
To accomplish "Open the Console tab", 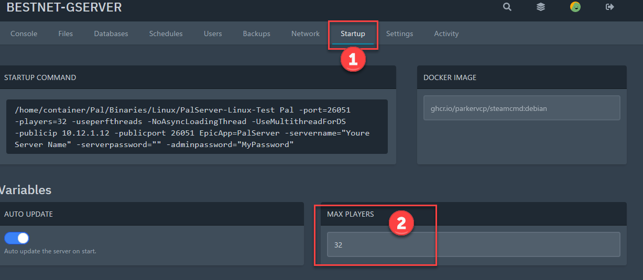I will pos(24,33).
